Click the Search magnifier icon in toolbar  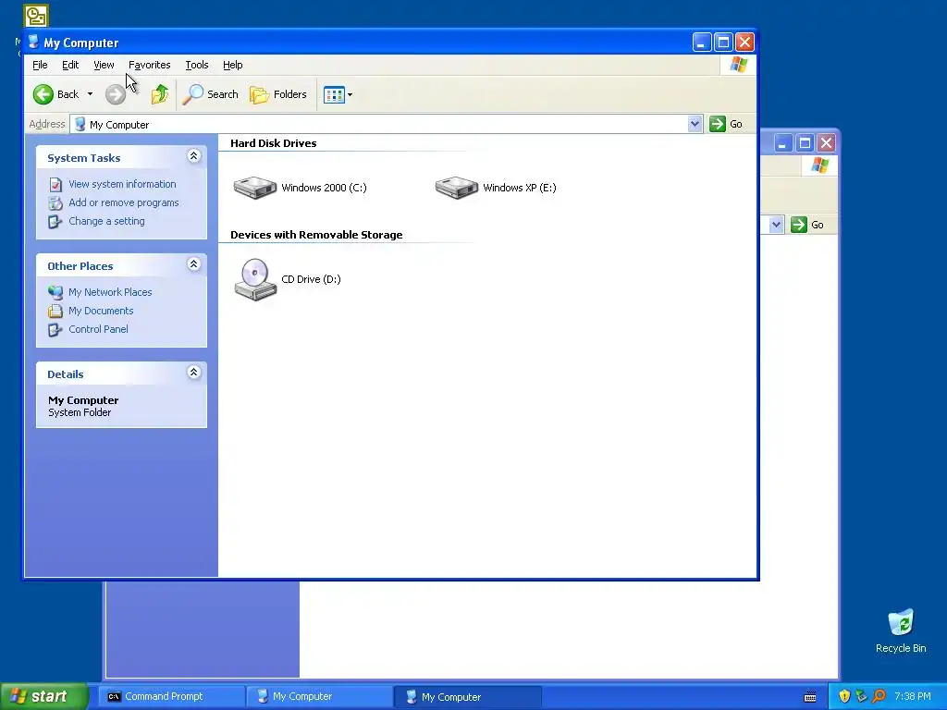[x=192, y=94]
